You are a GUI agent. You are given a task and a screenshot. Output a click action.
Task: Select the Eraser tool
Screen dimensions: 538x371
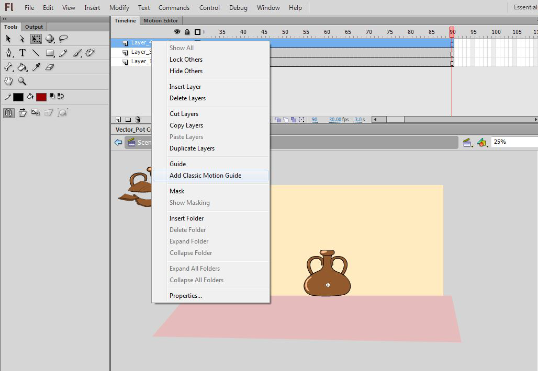click(50, 67)
